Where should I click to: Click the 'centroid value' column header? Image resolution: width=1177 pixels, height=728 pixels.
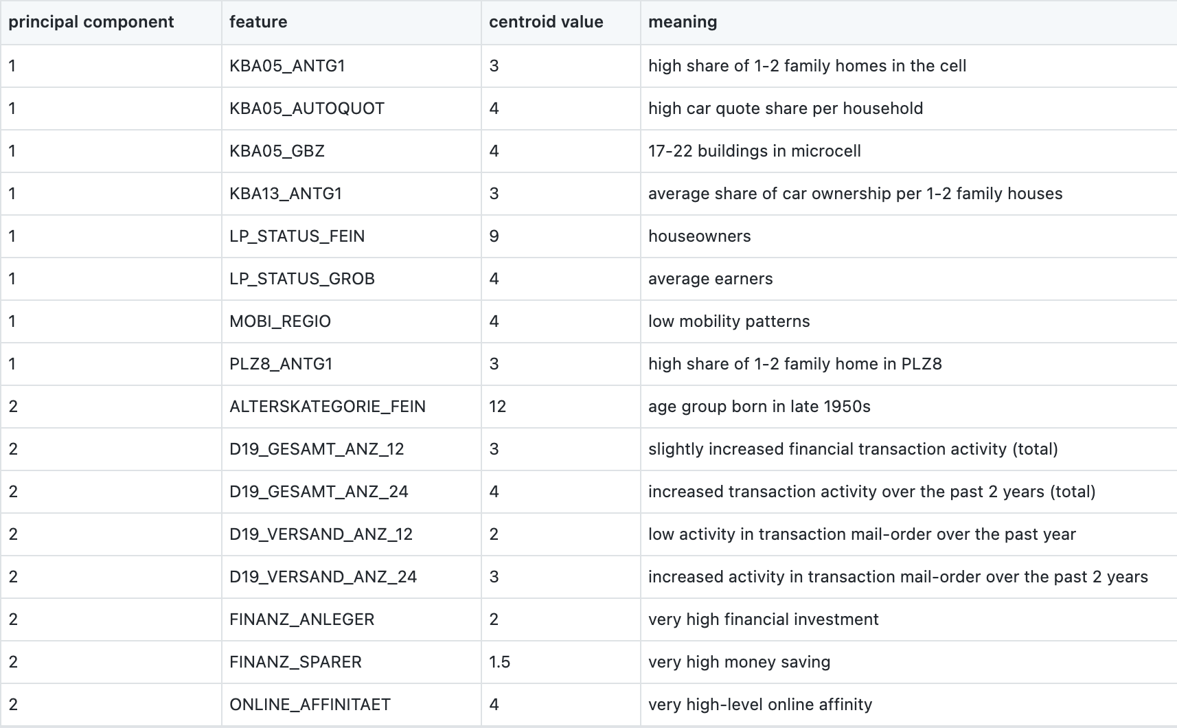pyautogui.click(x=546, y=22)
